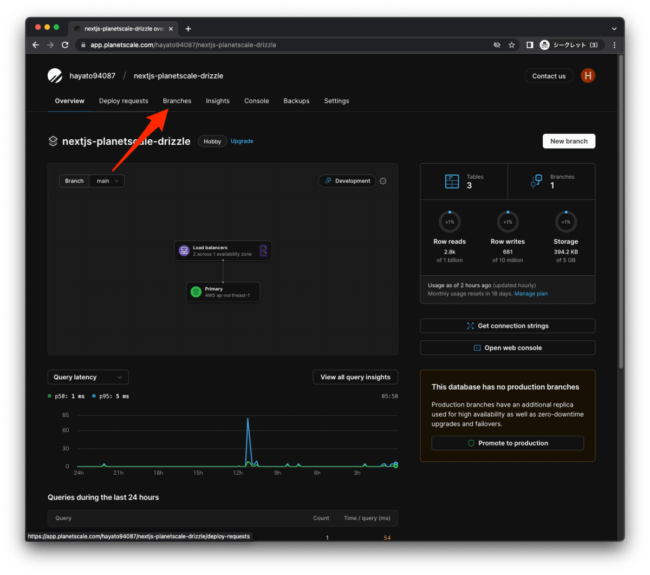Open the Console tab
Image resolution: width=650 pixels, height=575 pixels.
pos(257,101)
